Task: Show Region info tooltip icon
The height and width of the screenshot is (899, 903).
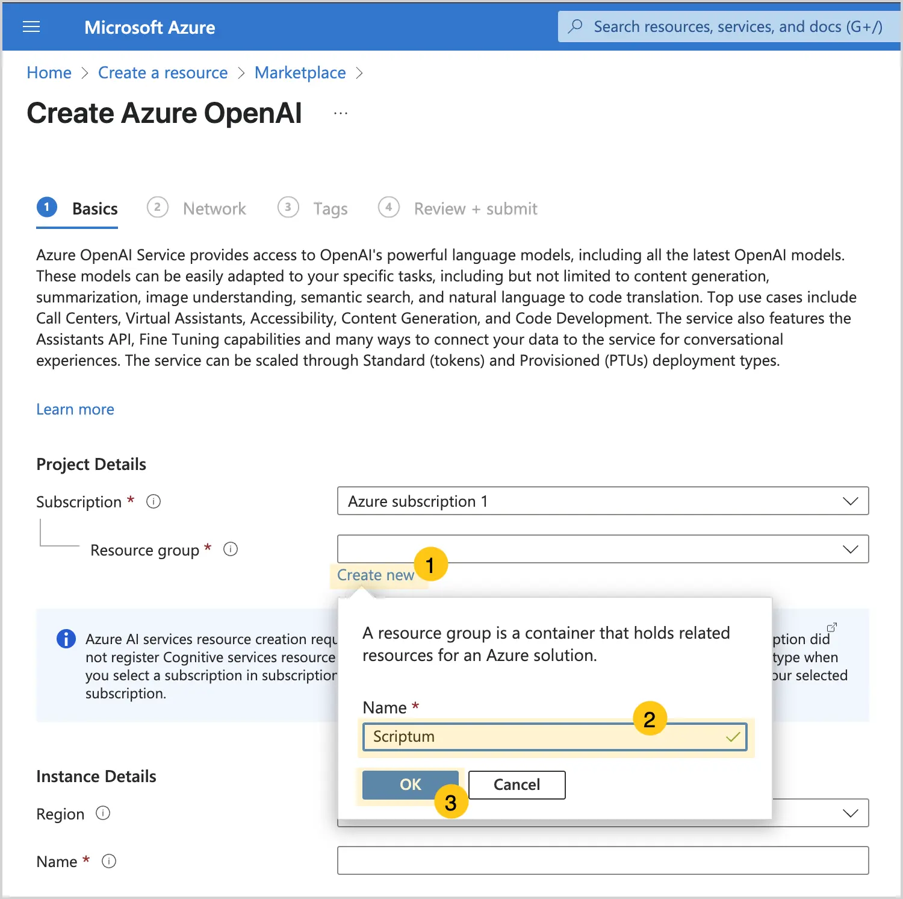Action: pos(103,813)
